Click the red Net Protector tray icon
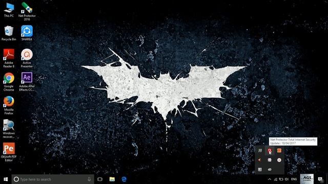Image resolution: width=328 pixels, height=184 pixels. 270,151
